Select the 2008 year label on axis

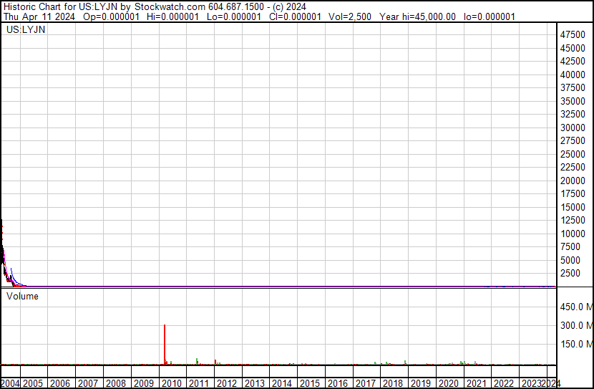116,383
